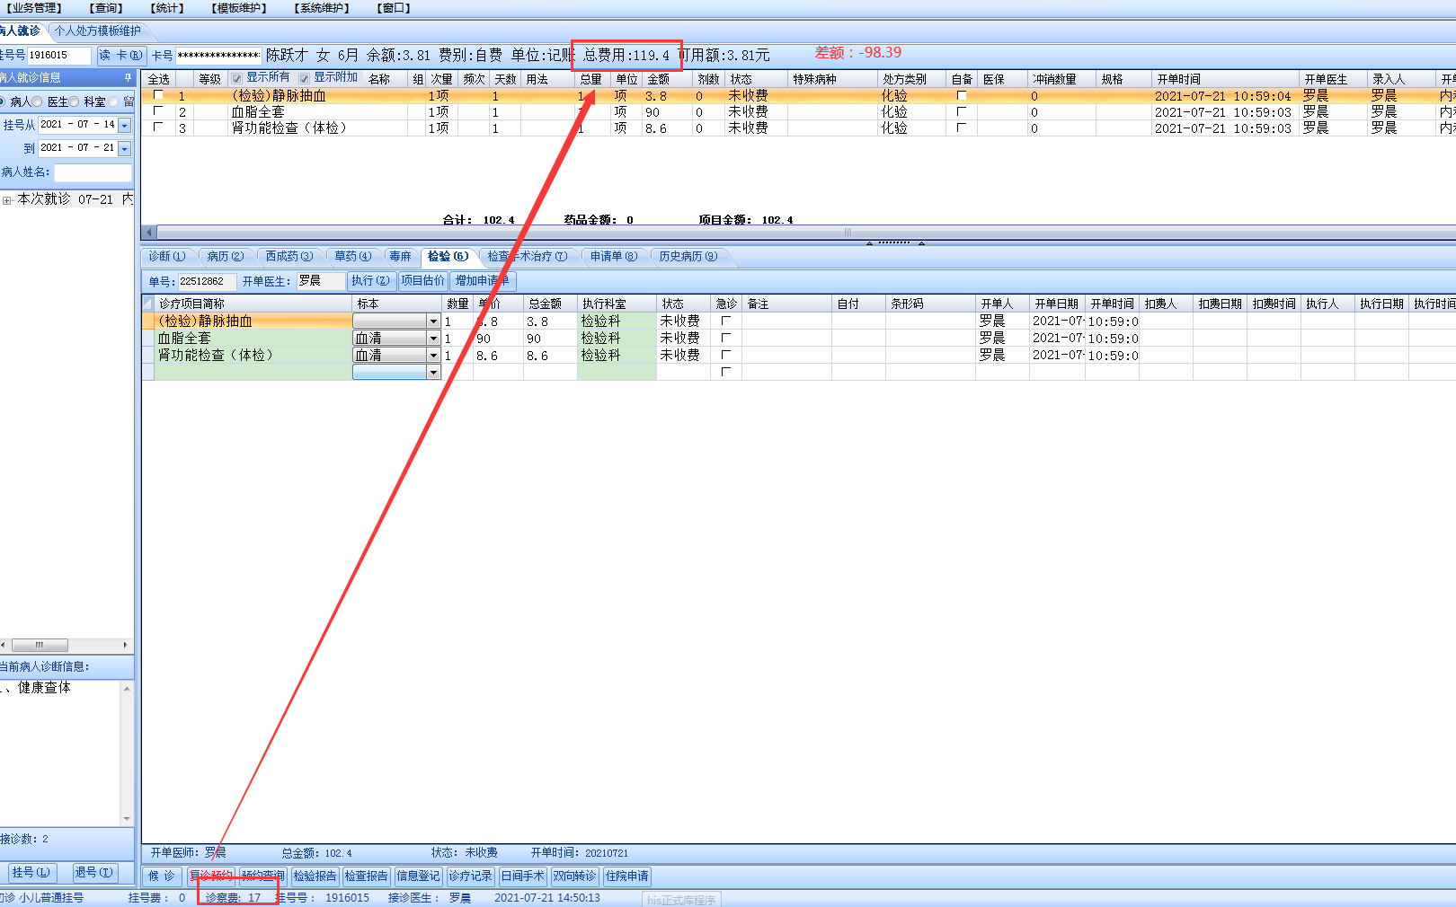
Task: Open 标本 dropdown for 血脂全套
Action: click(x=433, y=339)
